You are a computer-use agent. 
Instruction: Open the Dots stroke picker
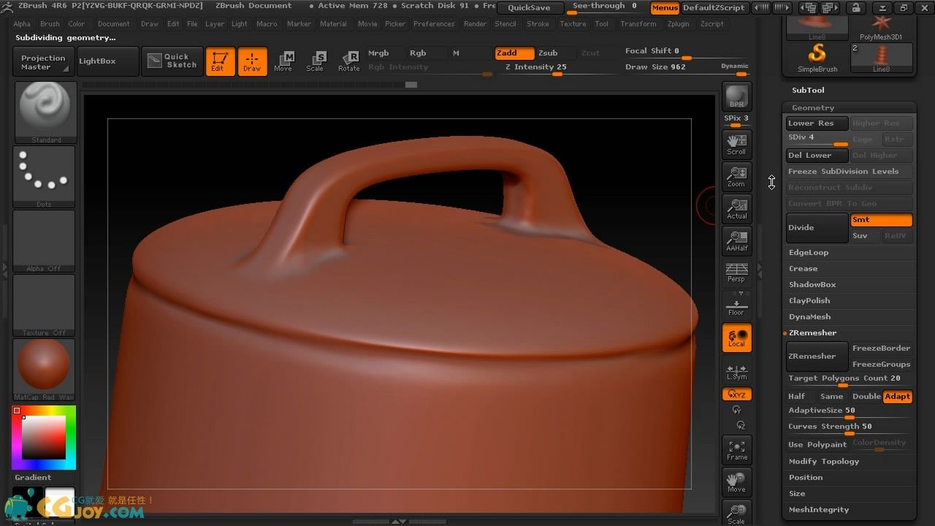pyautogui.click(x=44, y=177)
